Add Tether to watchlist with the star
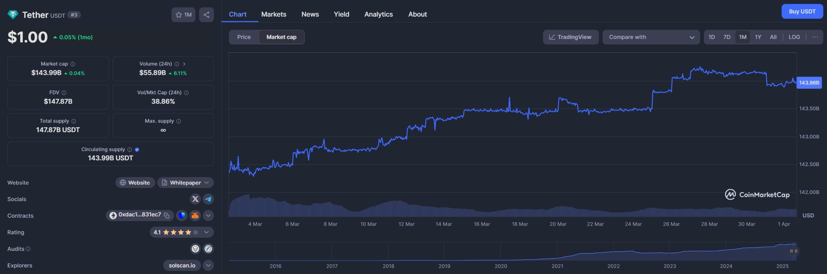Viewport: 827px width, 274px height. (x=183, y=15)
